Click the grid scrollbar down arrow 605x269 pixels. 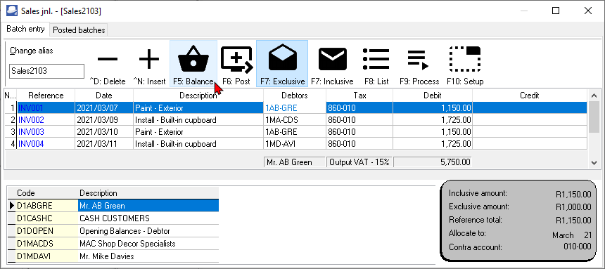point(594,164)
